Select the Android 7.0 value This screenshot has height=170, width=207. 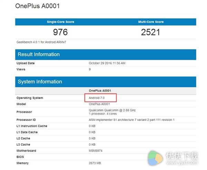[97, 98]
